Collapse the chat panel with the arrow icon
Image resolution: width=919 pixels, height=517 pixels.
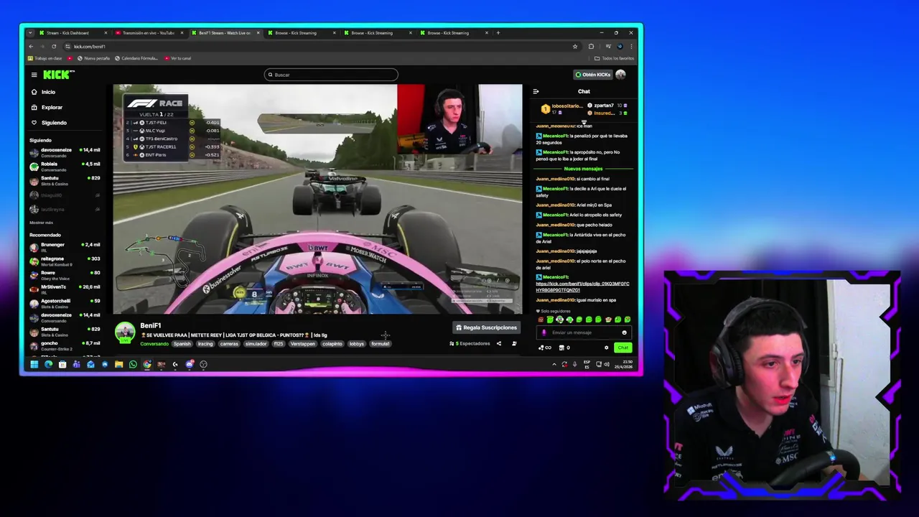tap(536, 91)
